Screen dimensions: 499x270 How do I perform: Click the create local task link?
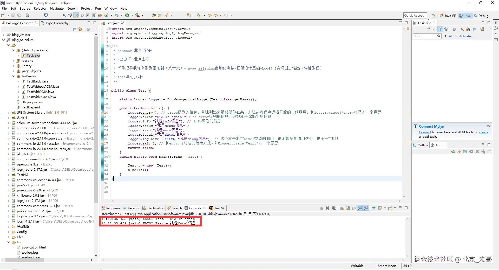point(484,132)
